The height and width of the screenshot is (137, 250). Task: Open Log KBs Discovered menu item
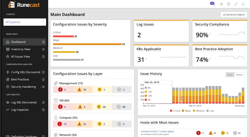pos(25,102)
